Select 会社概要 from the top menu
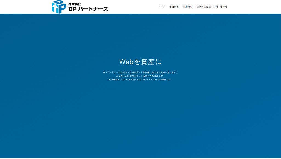 coord(174,7)
